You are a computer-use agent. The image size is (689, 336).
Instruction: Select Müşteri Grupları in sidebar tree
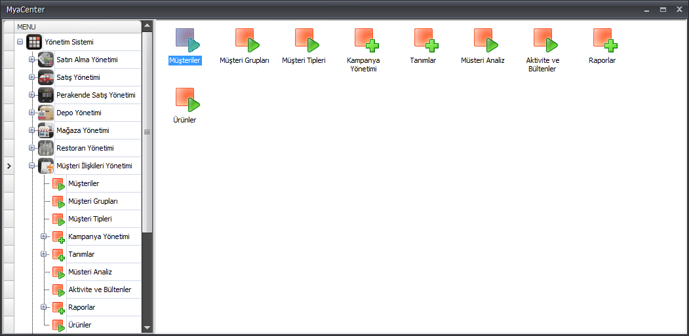tap(92, 201)
